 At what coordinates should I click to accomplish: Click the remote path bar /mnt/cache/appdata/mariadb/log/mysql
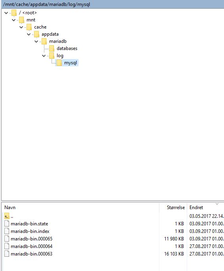pos(113,4)
